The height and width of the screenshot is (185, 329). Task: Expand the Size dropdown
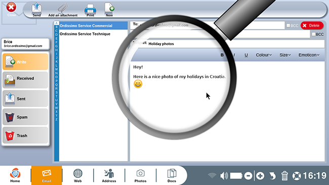click(285, 55)
